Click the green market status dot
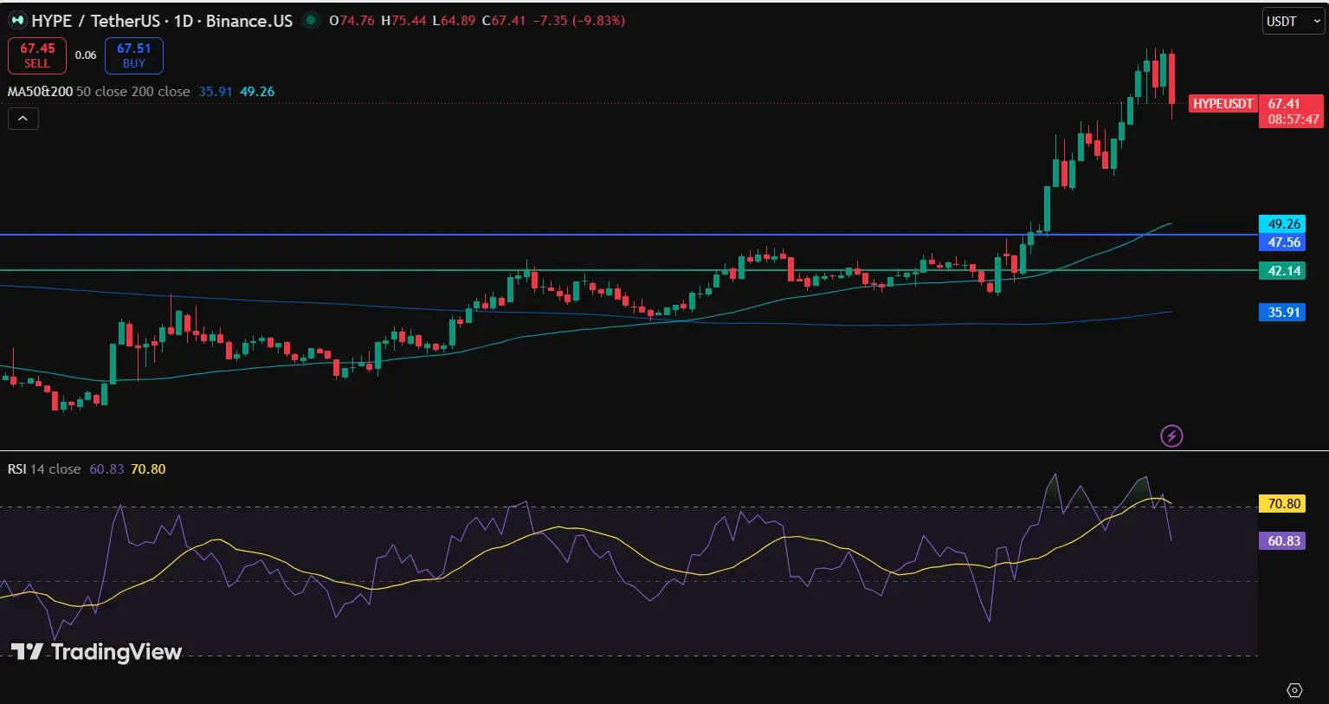This screenshot has width=1329, height=704. (310, 20)
